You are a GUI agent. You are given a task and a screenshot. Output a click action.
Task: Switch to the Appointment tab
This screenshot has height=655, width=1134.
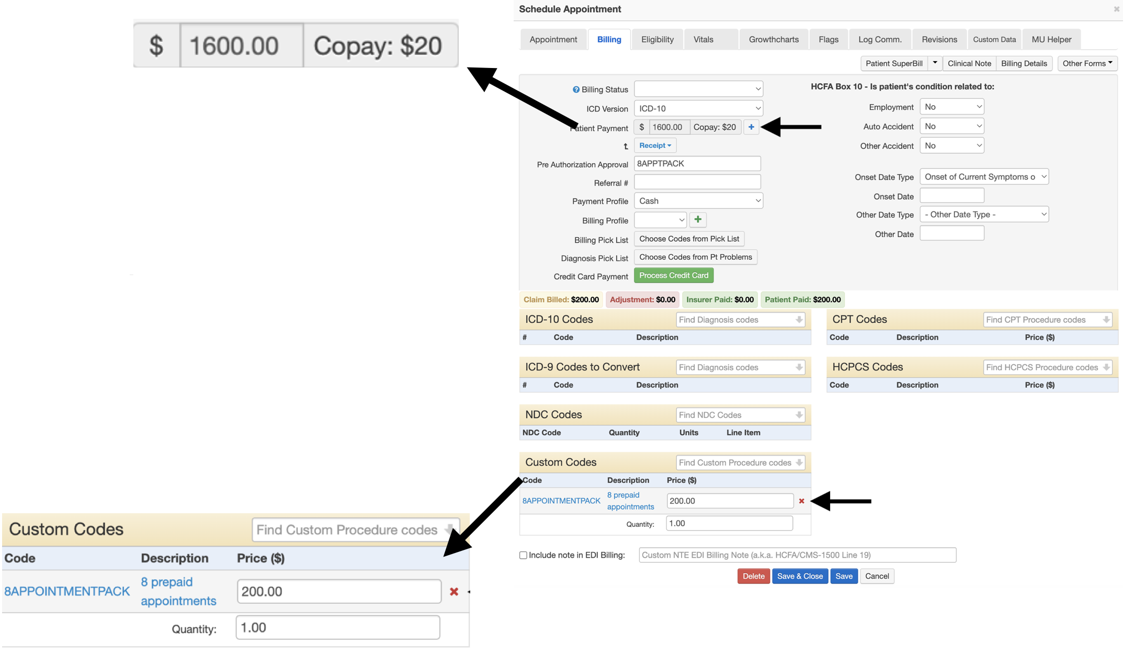[x=553, y=39]
